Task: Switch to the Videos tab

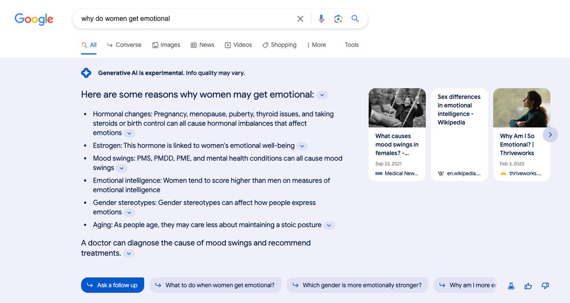Action: click(238, 45)
